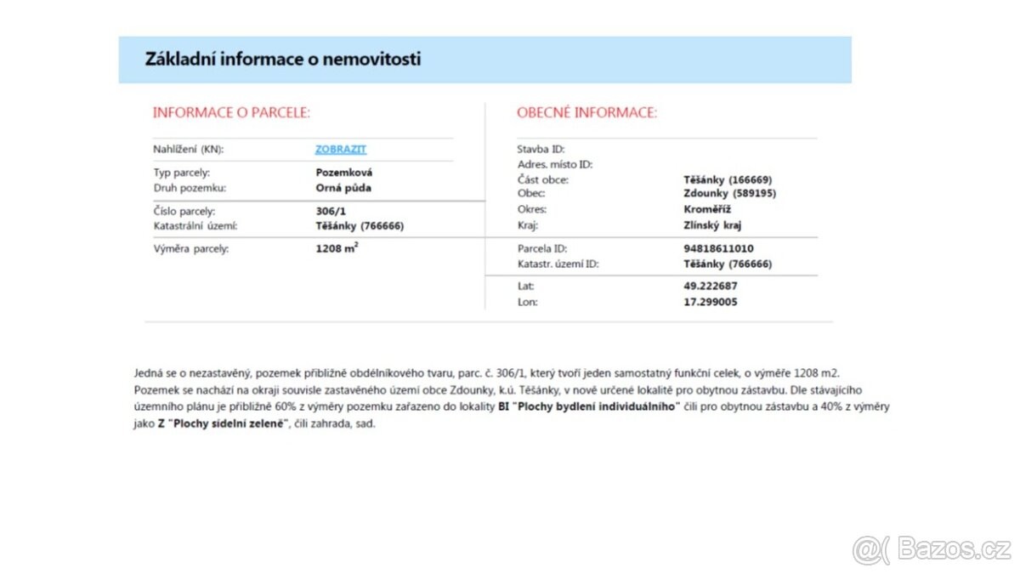Viewport: 1020px width, 574px height.
Task: Select the 'Stavba ID:' label
Action: [541, 150]
